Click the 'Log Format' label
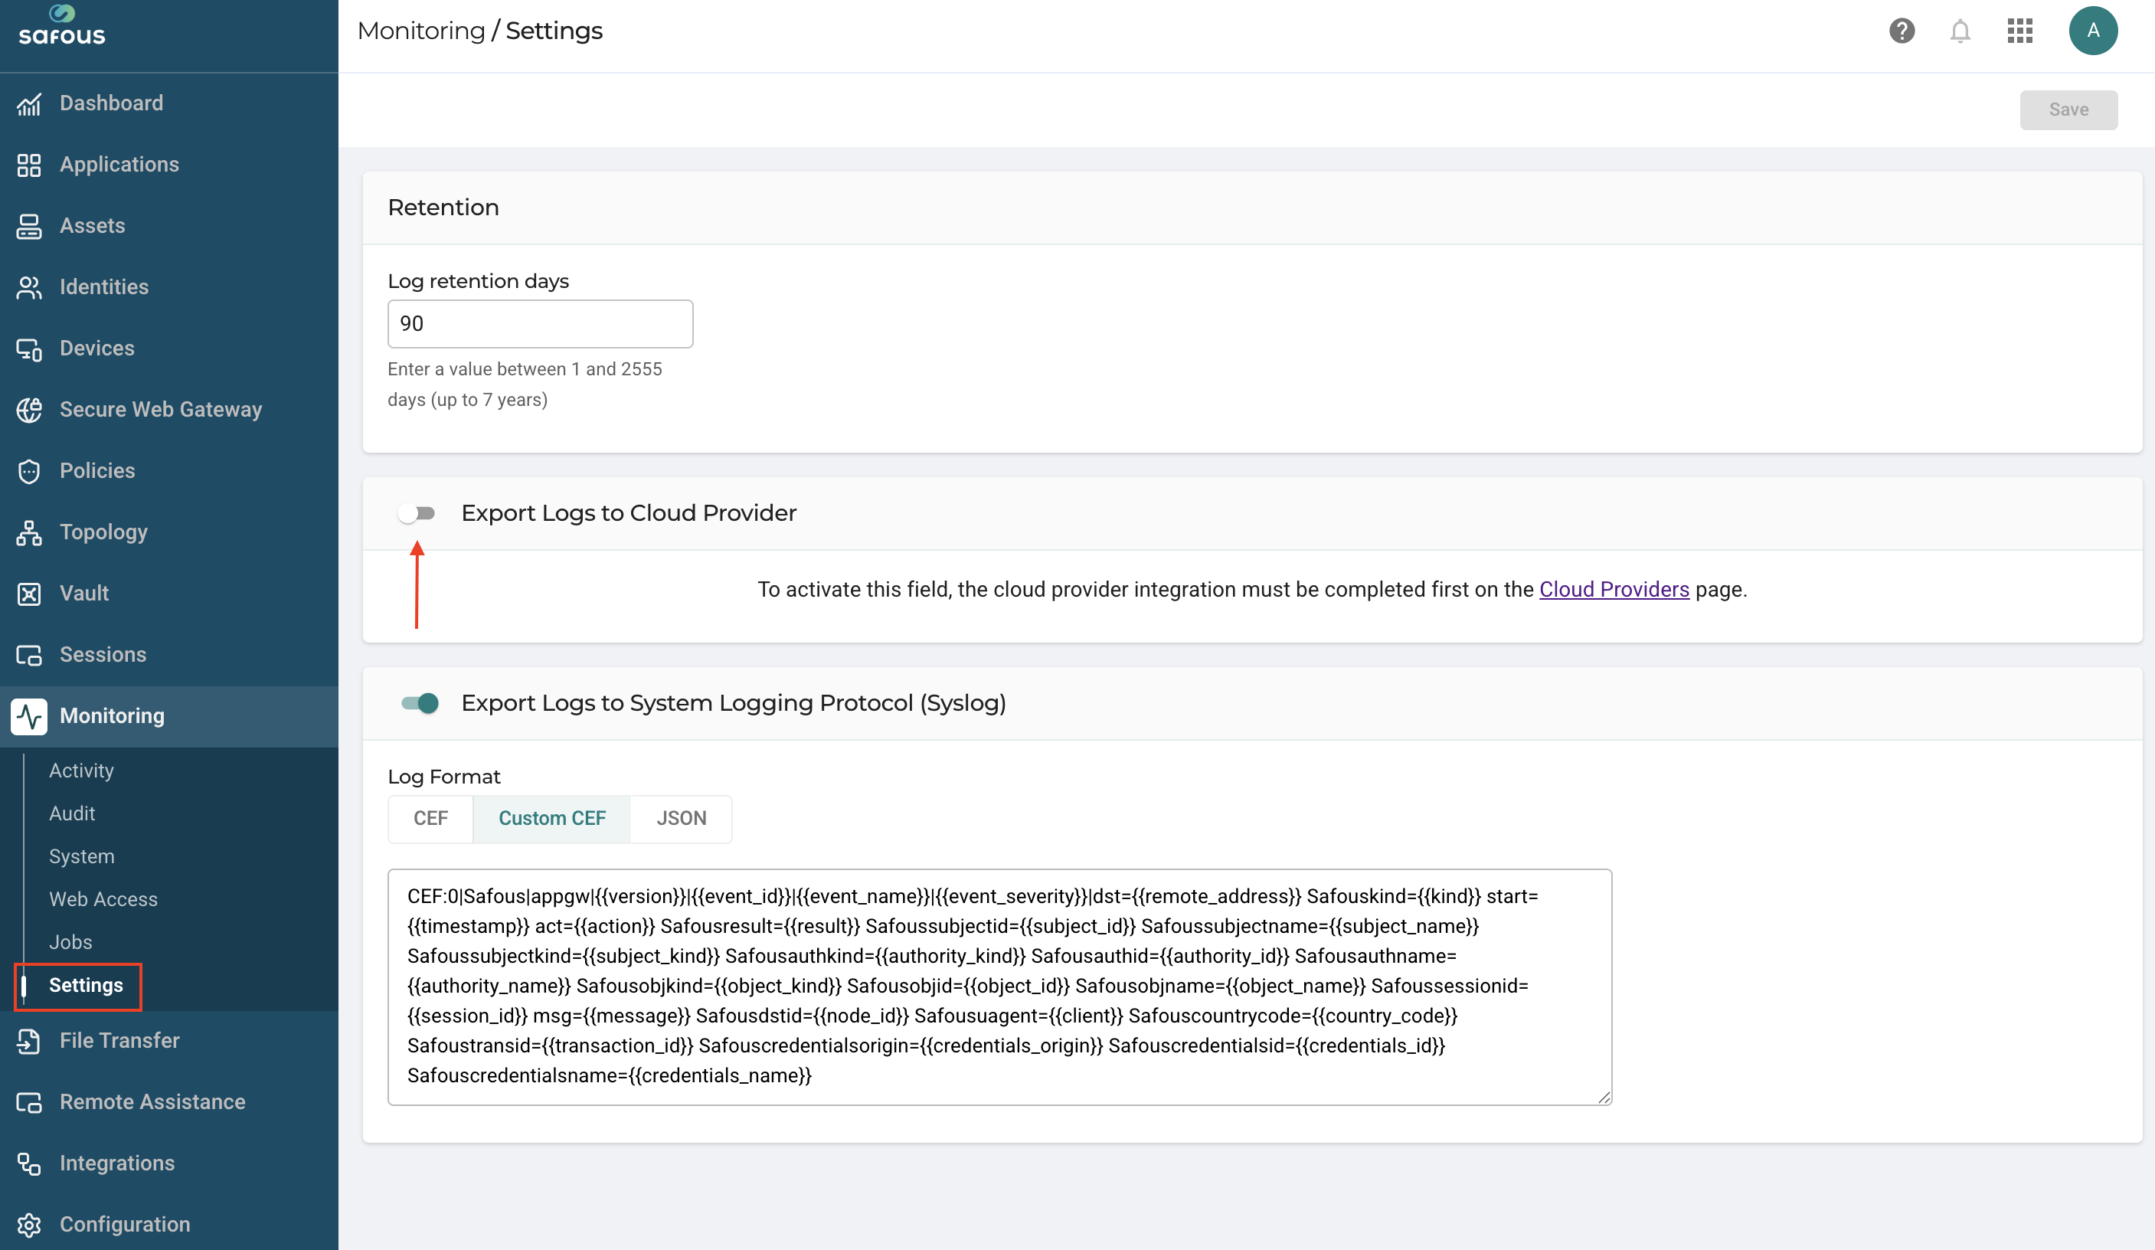Image resolution: width=2155 pixels, height=1250 pixels. click(x=444, y=777)
